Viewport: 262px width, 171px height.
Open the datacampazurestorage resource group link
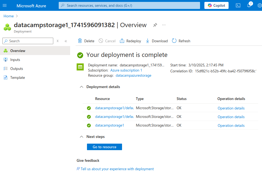[133, 76]
